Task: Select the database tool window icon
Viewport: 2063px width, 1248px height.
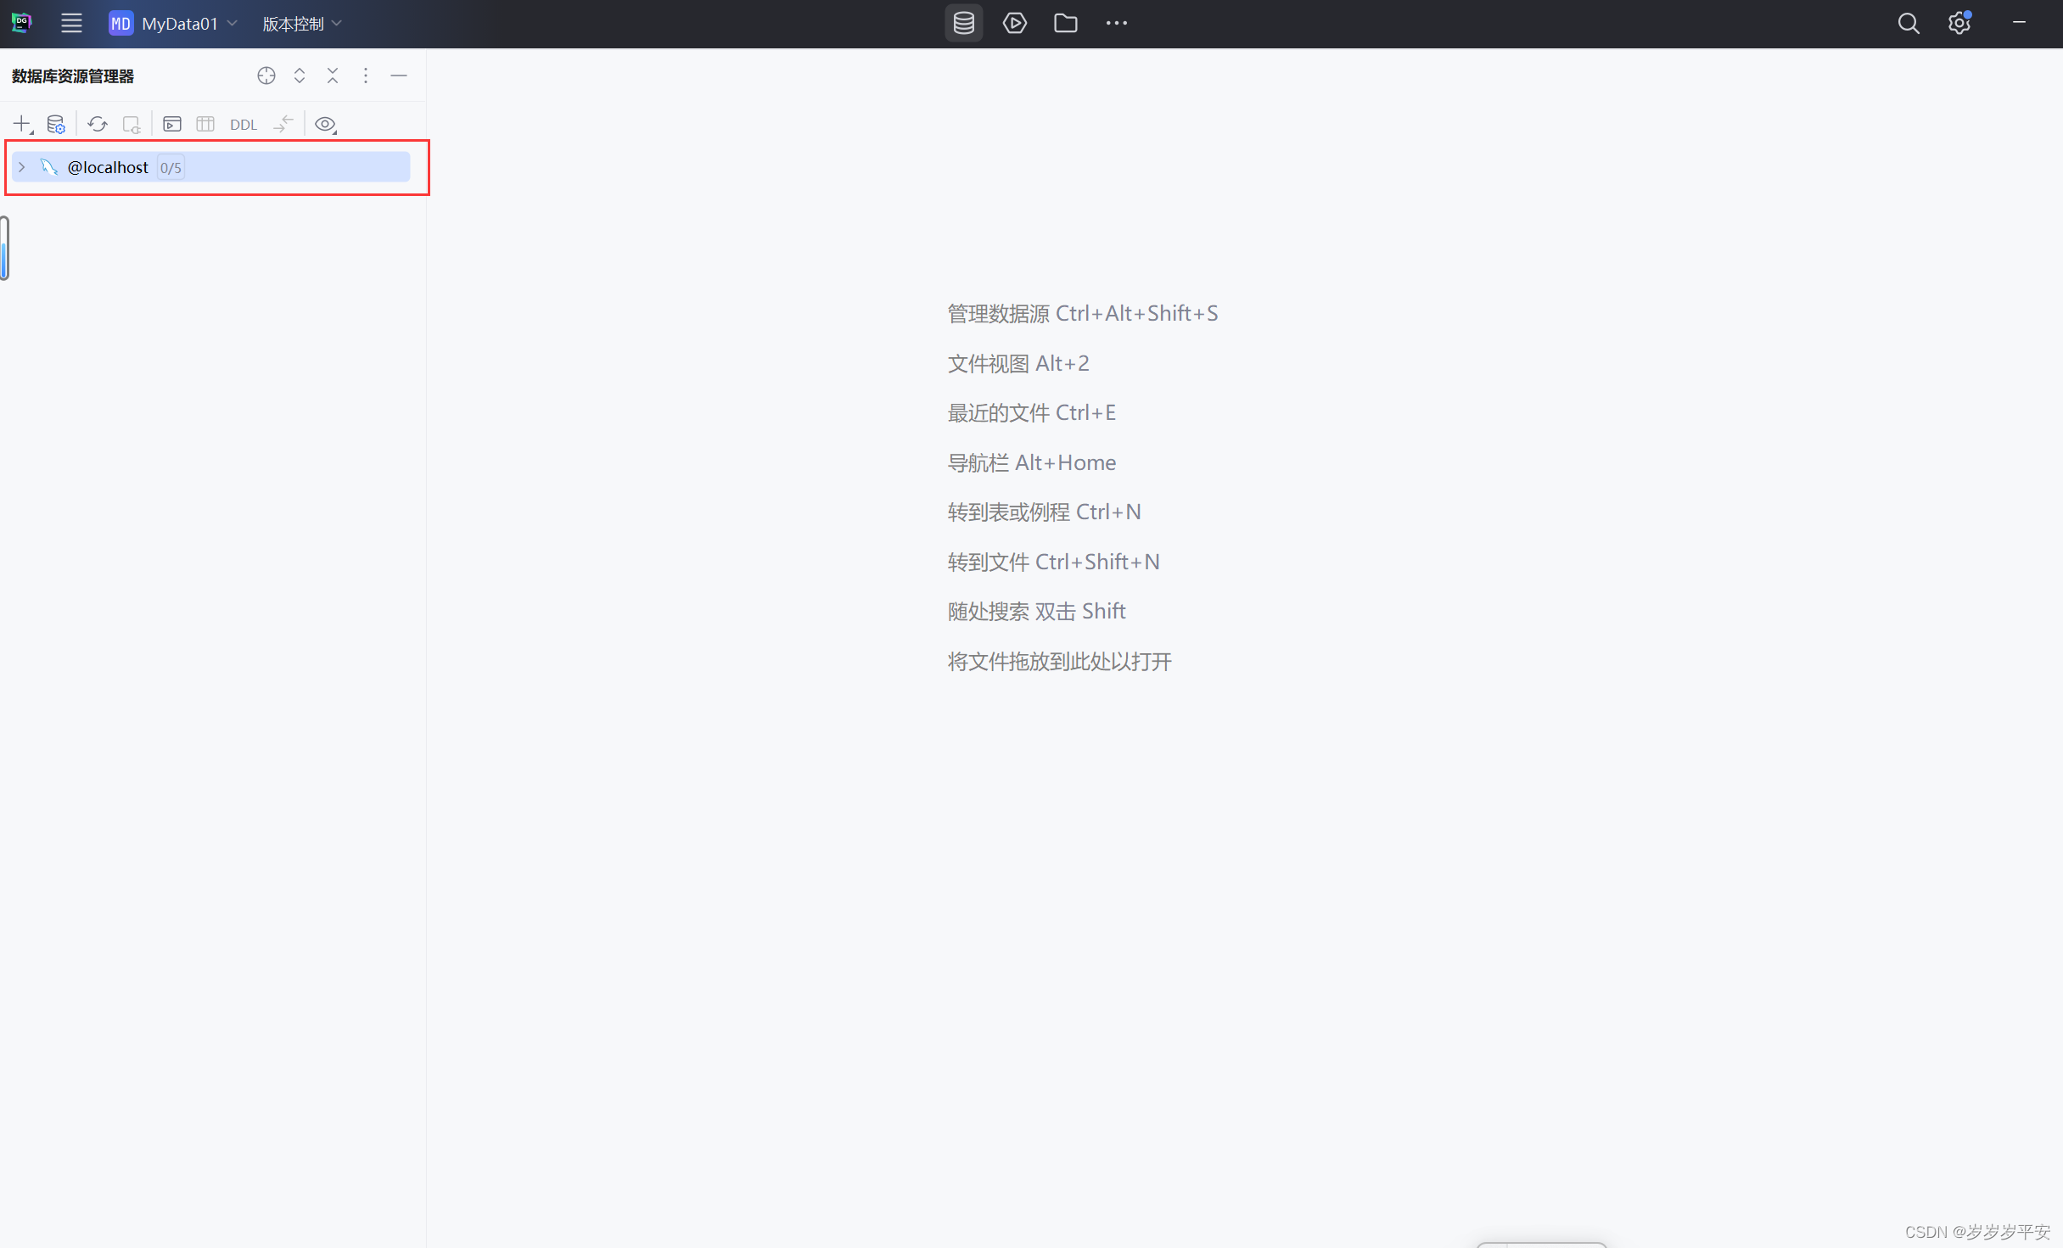Action: click(963, 23)
